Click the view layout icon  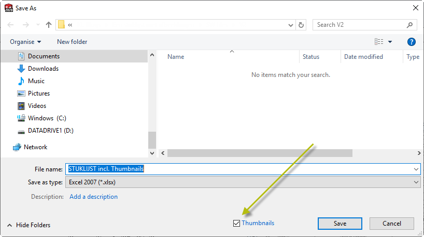click(379, 42)
